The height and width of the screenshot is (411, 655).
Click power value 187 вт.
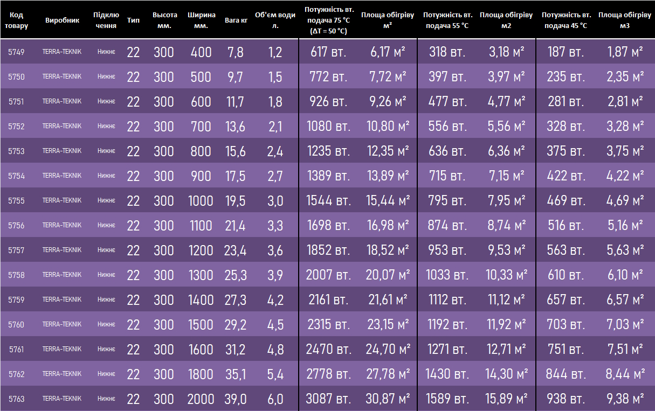click(x=566, y=52)
